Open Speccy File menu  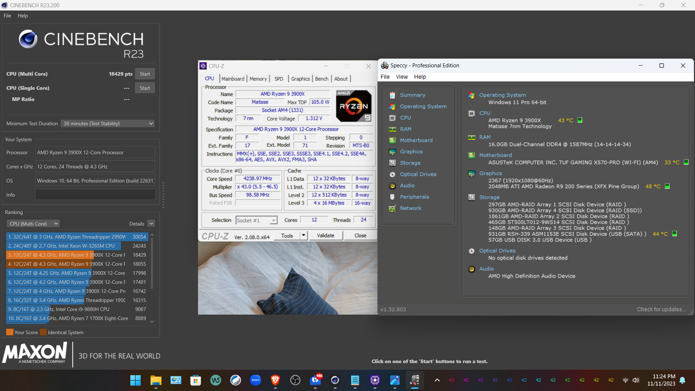click(x=385, y=77)
